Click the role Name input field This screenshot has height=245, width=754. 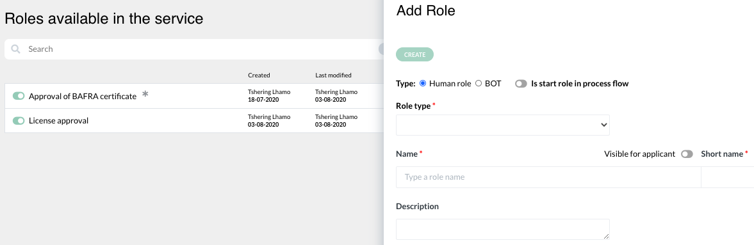[548, 177]
